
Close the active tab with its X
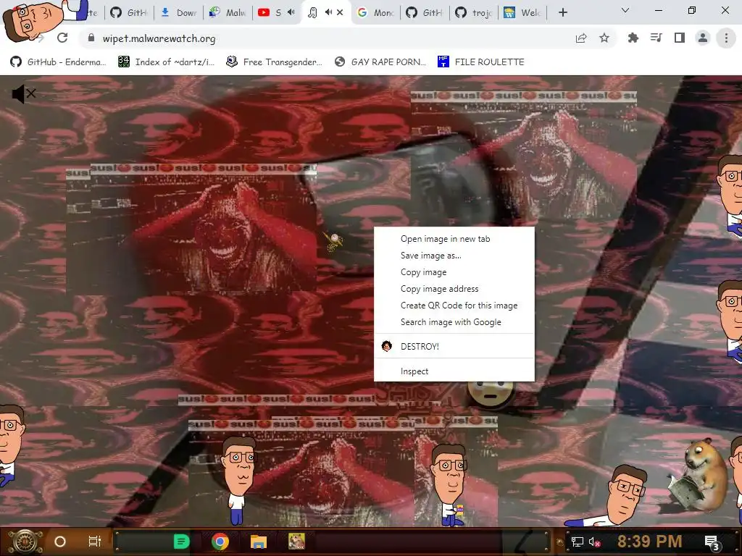(x=340, y=12)
